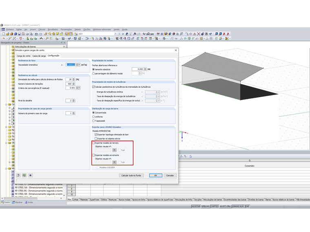Viewport: 310px width, 232px height.
Task: Open the Ferramentas menu
Action: [x=66, y=29]
